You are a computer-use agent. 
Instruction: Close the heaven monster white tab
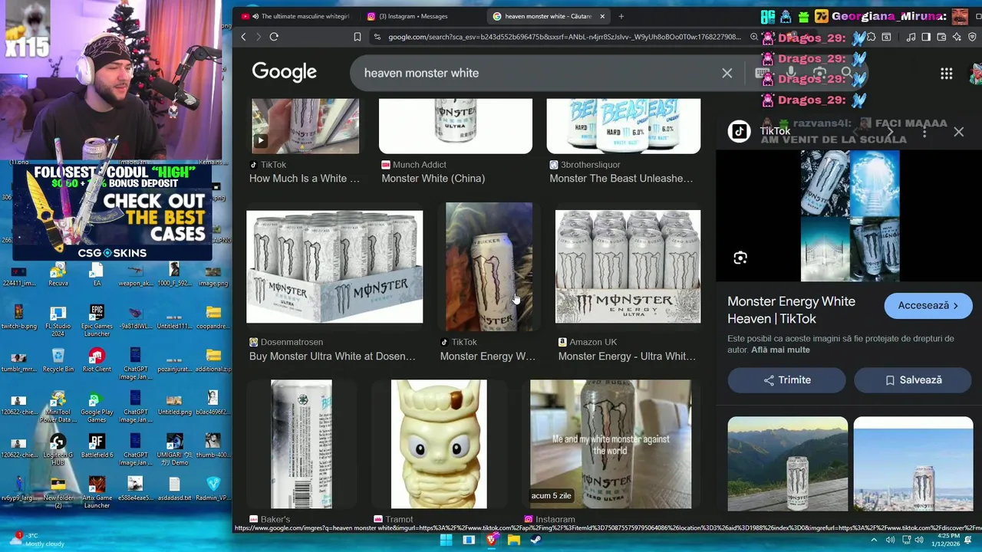(602, 16)
